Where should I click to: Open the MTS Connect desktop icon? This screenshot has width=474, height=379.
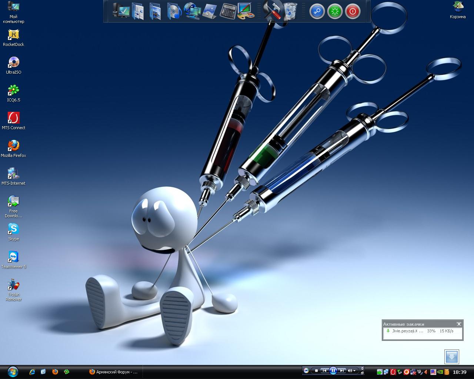[x=13, y=118]
